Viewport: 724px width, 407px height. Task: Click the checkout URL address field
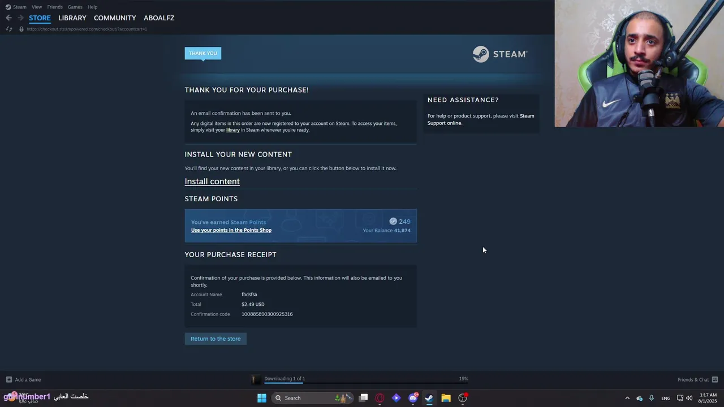(87, 29)
